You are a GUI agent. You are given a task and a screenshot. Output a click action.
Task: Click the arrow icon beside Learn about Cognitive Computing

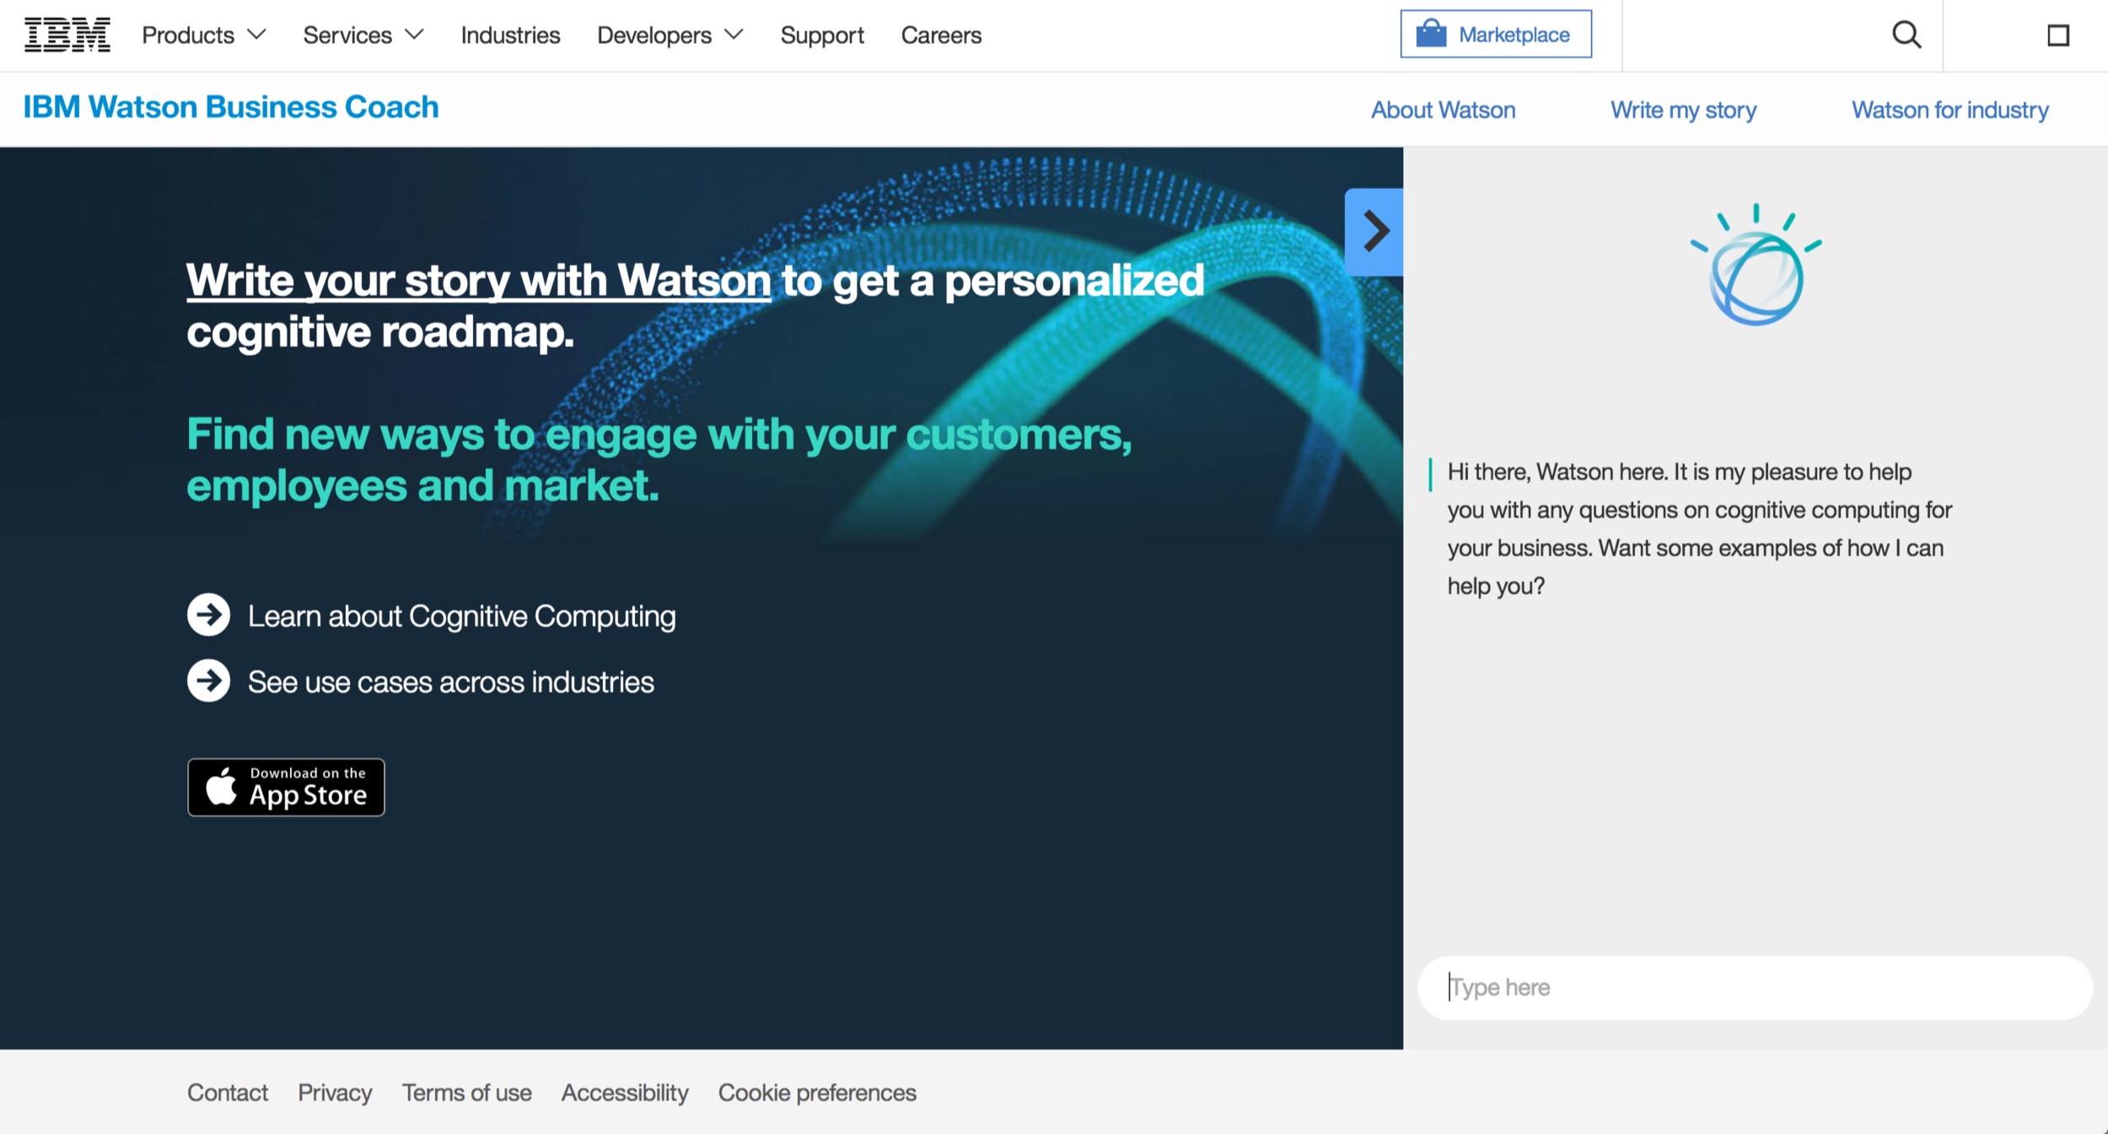[x=208, y=615]
